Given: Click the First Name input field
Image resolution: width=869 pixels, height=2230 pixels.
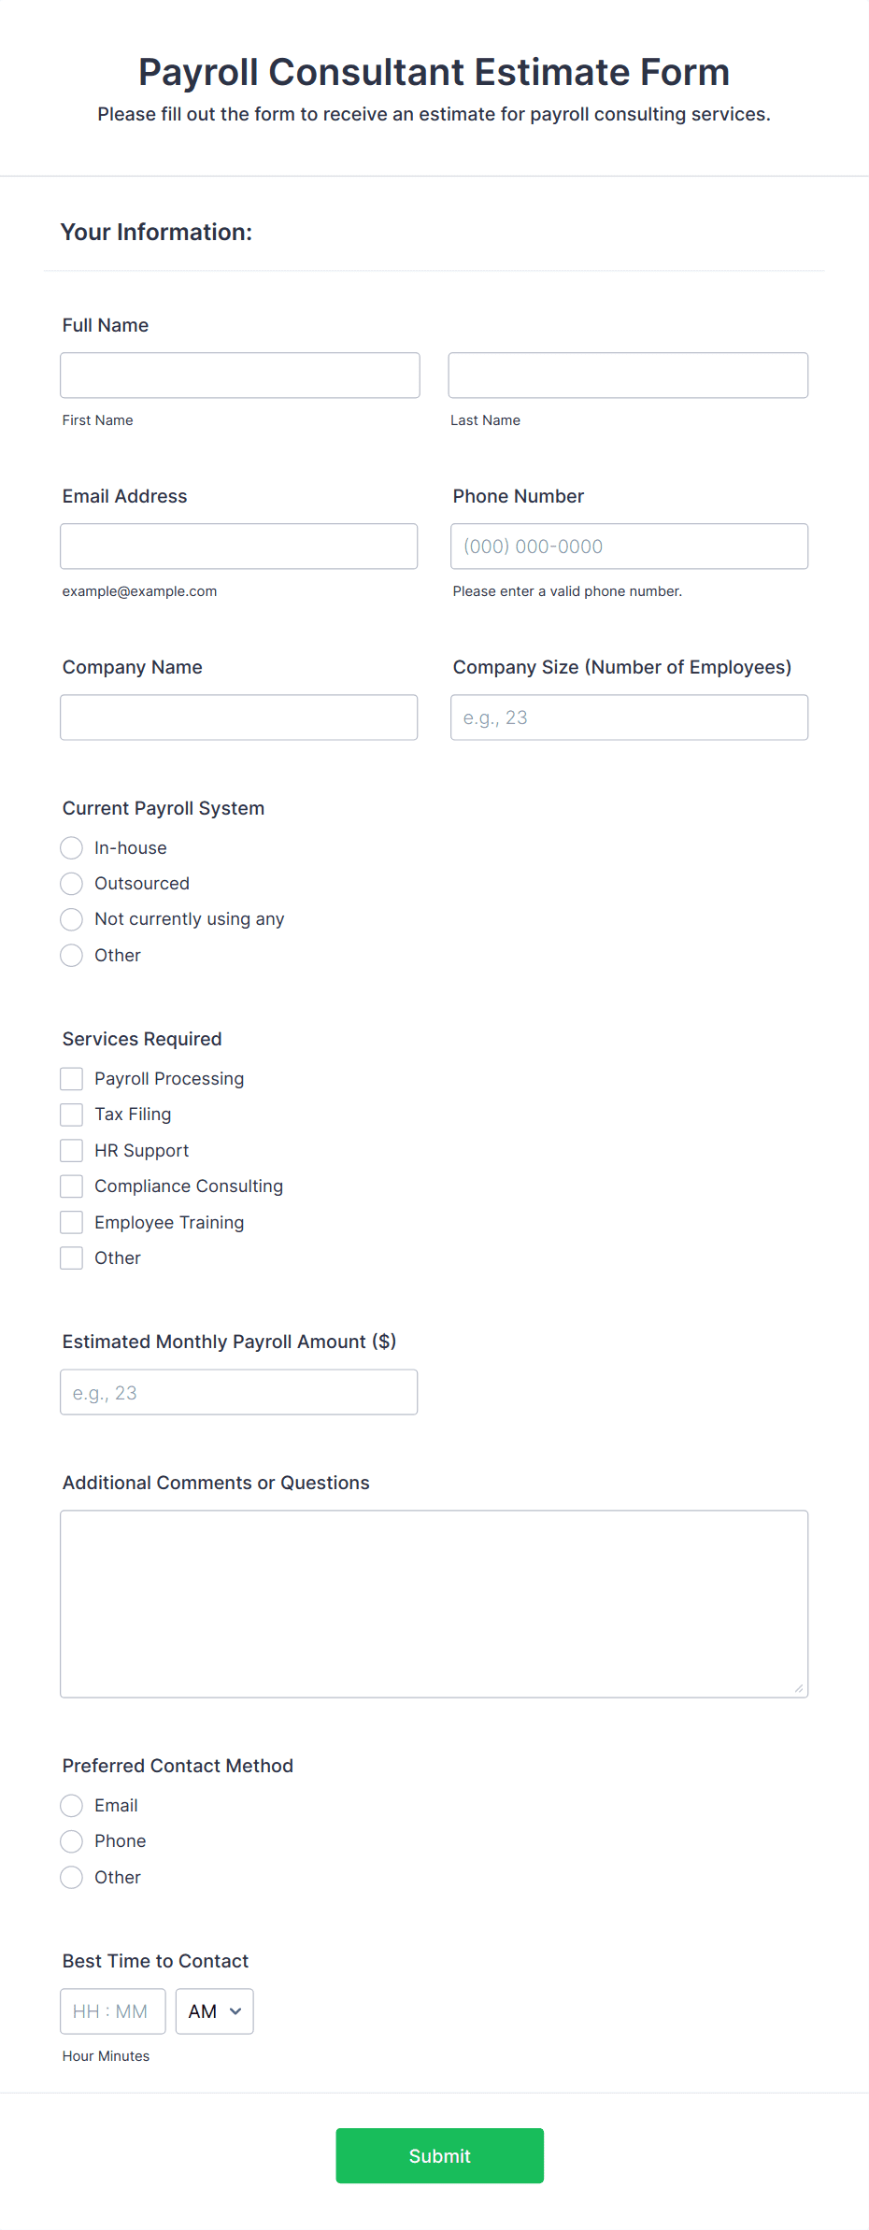Looking at the screenshot, I should (x=239, y=375).
